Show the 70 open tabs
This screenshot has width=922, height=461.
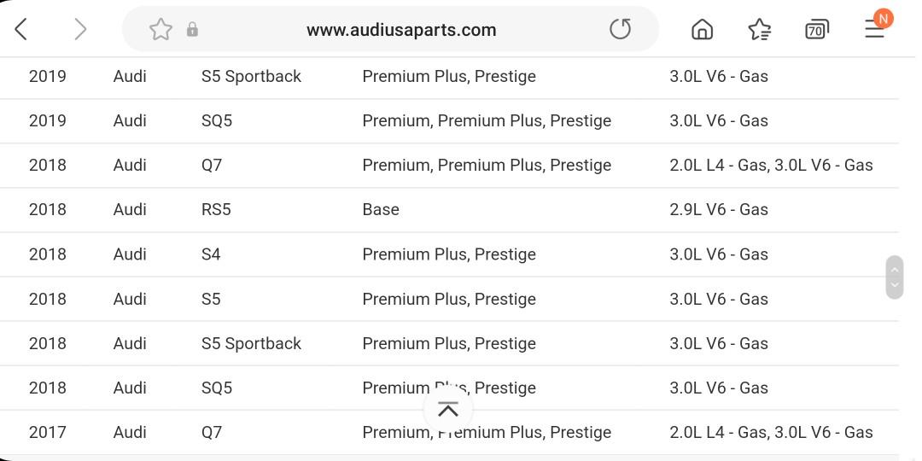tap(816, 30)
